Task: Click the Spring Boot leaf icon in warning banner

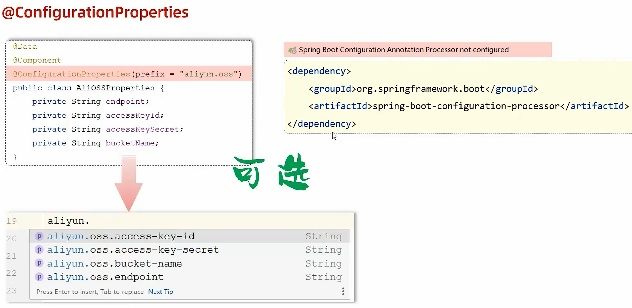Action: coord(292,50)
